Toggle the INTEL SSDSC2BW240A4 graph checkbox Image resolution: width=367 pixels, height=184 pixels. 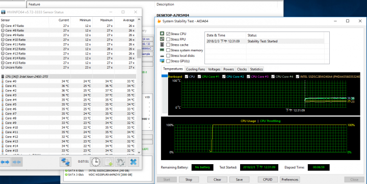(298, 77)
